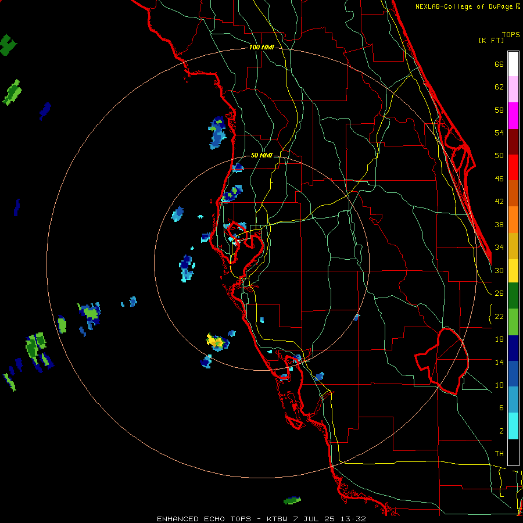Screen dimensions: 523x523
Task: Select the bright red swatch near the 50 label
Action: click(513, 167)
